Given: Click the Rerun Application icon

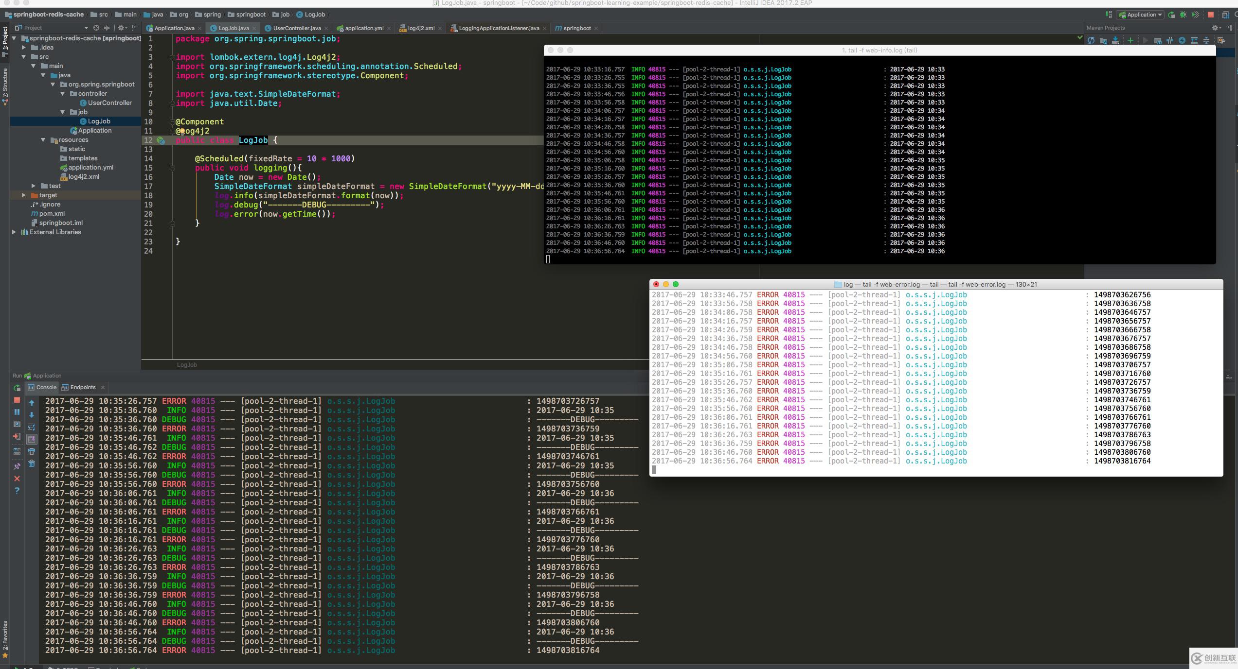Looking at the screenshot, I should (18, 388).
